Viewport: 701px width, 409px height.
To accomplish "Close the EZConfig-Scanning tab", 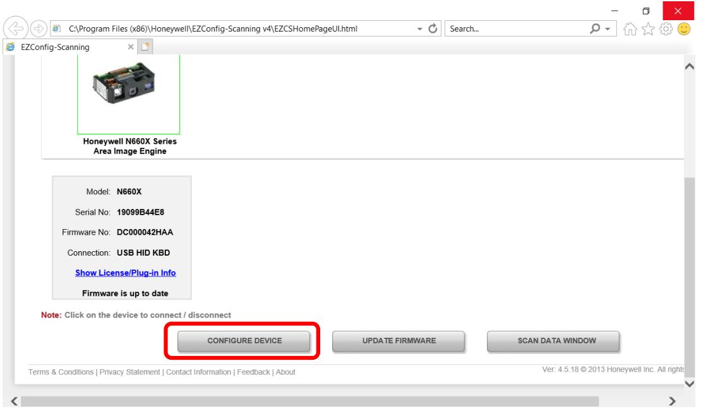I will [x=131, y=47].
